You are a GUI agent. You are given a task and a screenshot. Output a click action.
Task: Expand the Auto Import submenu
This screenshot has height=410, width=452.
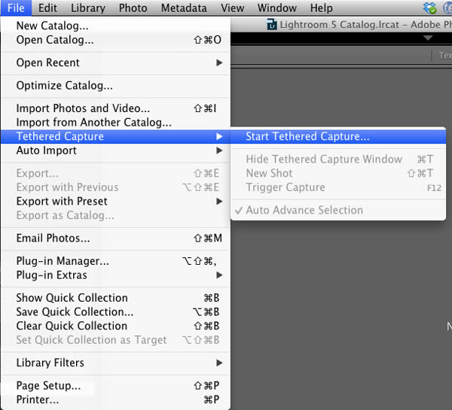click(46, 150)
